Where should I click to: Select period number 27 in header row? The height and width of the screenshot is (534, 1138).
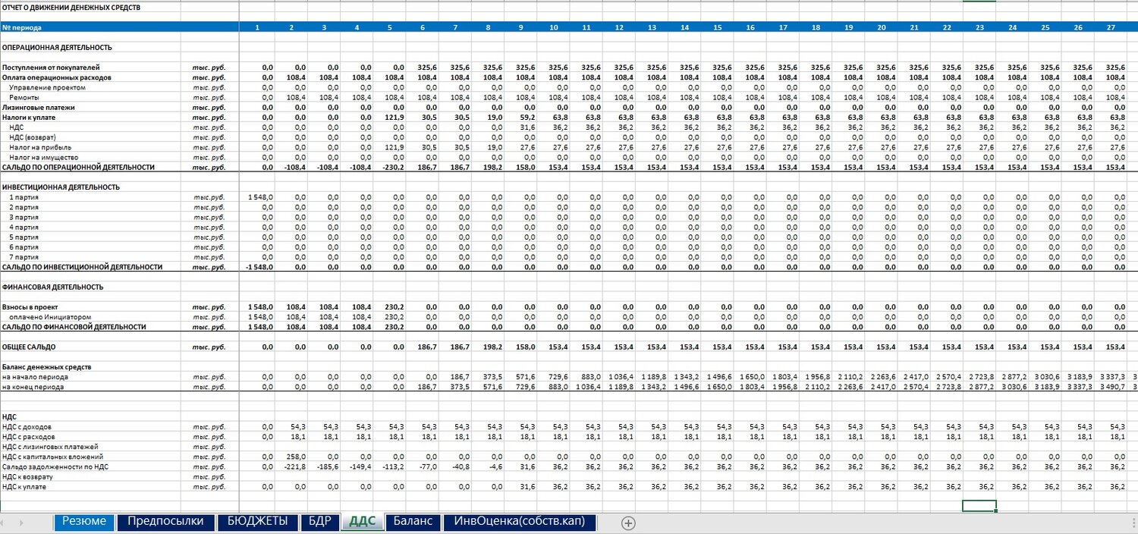point(1111,27)
